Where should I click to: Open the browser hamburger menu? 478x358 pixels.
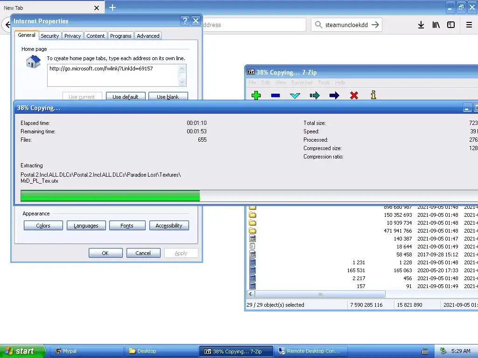point(469,25)
